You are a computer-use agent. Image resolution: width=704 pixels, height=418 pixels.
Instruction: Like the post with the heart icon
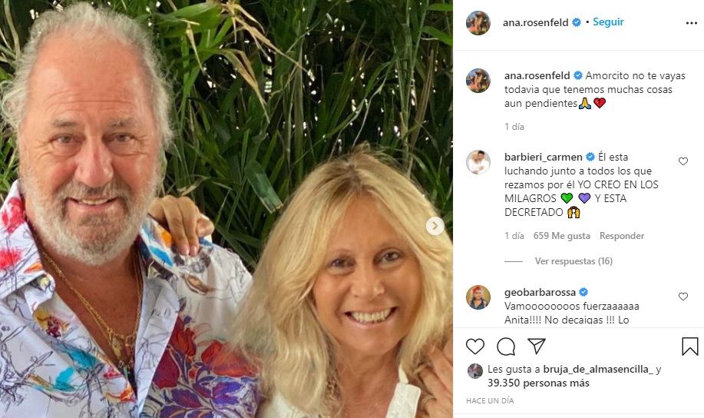(x=475, y=347)
